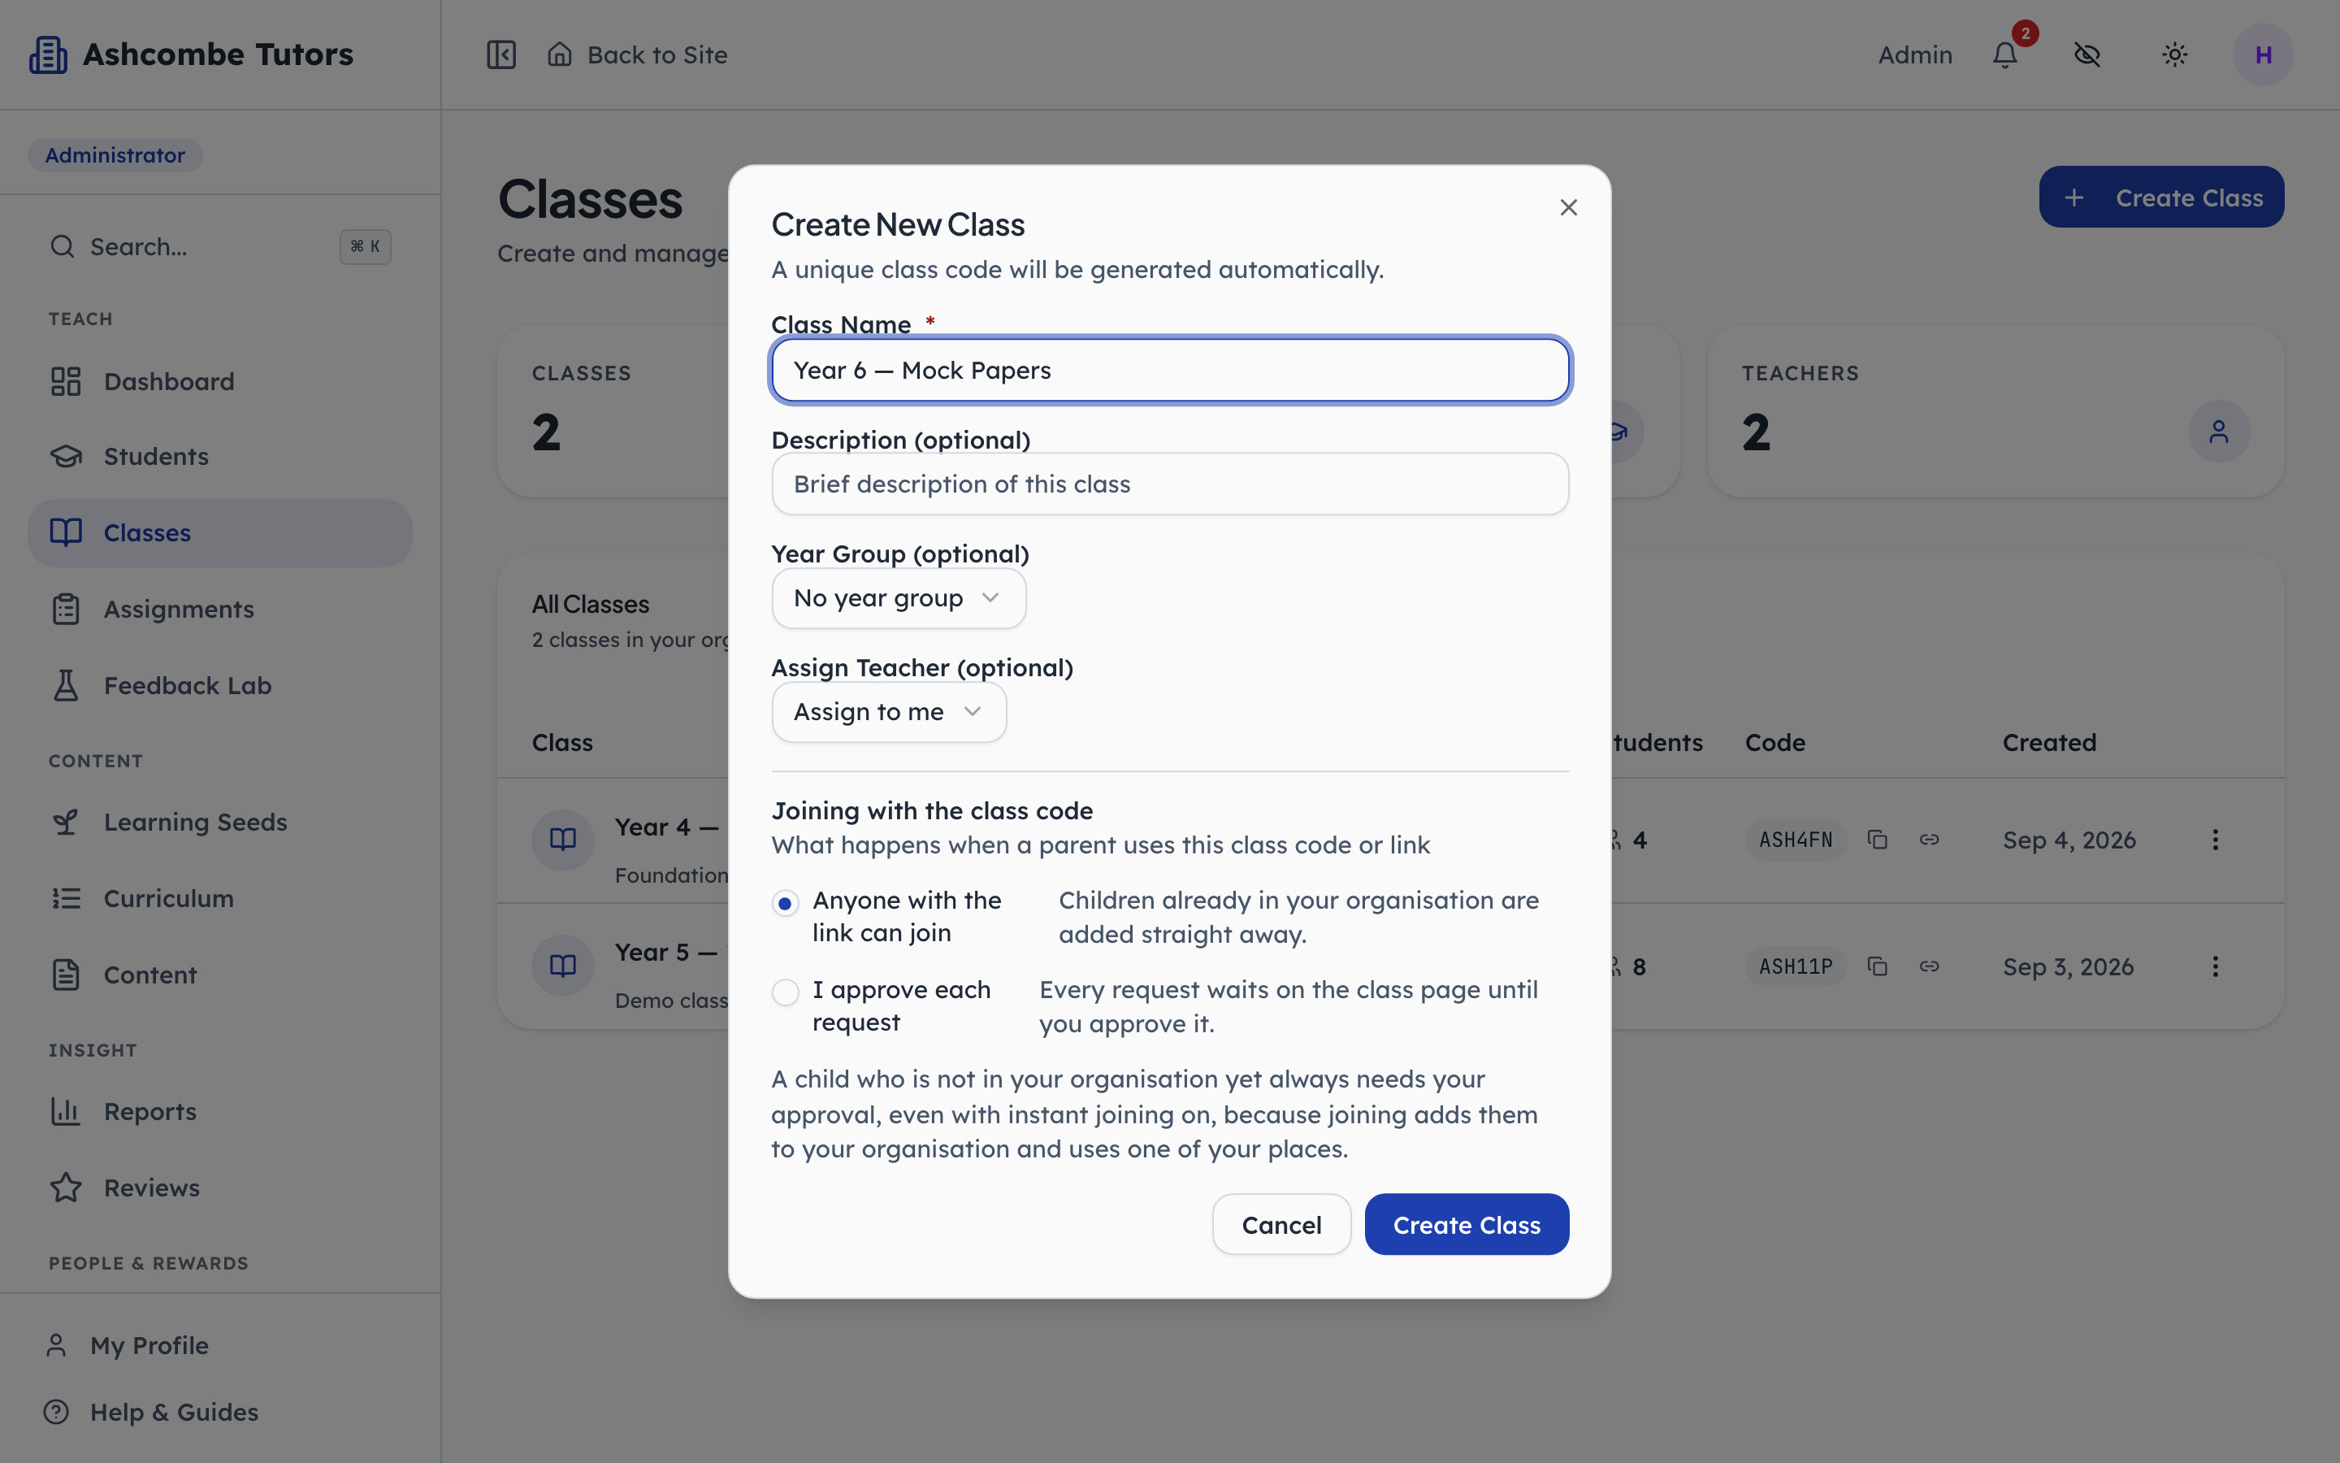Switch theme with the sun icon
Viewport: 2340px width, 1463px height.
tap(2174, 54)
